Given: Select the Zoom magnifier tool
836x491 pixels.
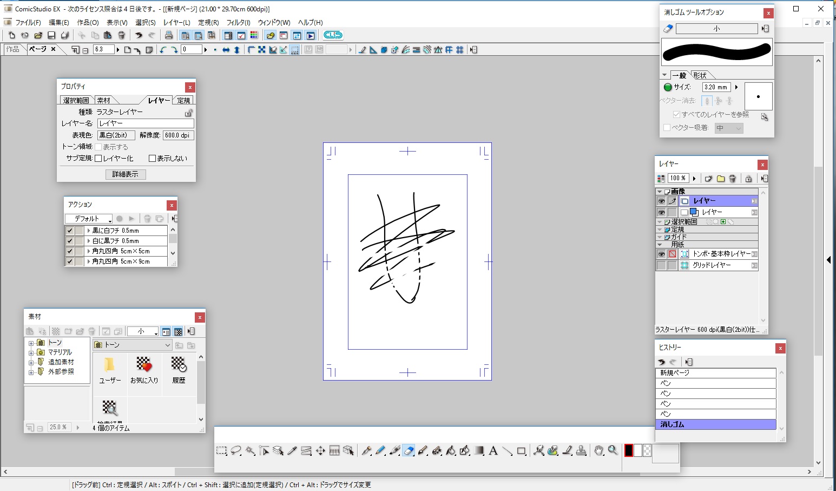Looking at the screenshot, I should coord(613,450).
